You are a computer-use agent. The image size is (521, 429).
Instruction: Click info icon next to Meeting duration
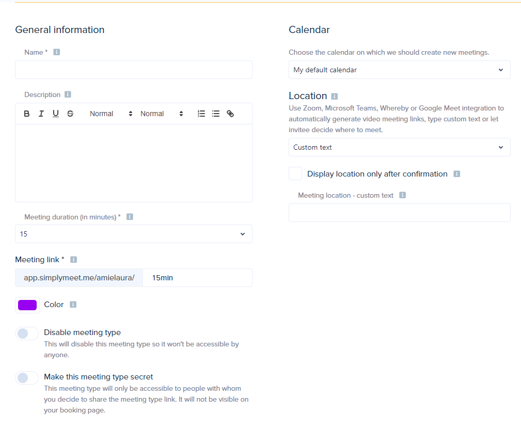pyautogui.click(x=130, y=217)
